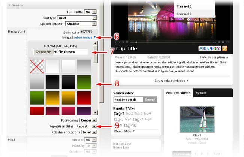Open the Repetition (tile) dropdown
The height and width of the screenshot is (157, 244).
tap(94, 127)
